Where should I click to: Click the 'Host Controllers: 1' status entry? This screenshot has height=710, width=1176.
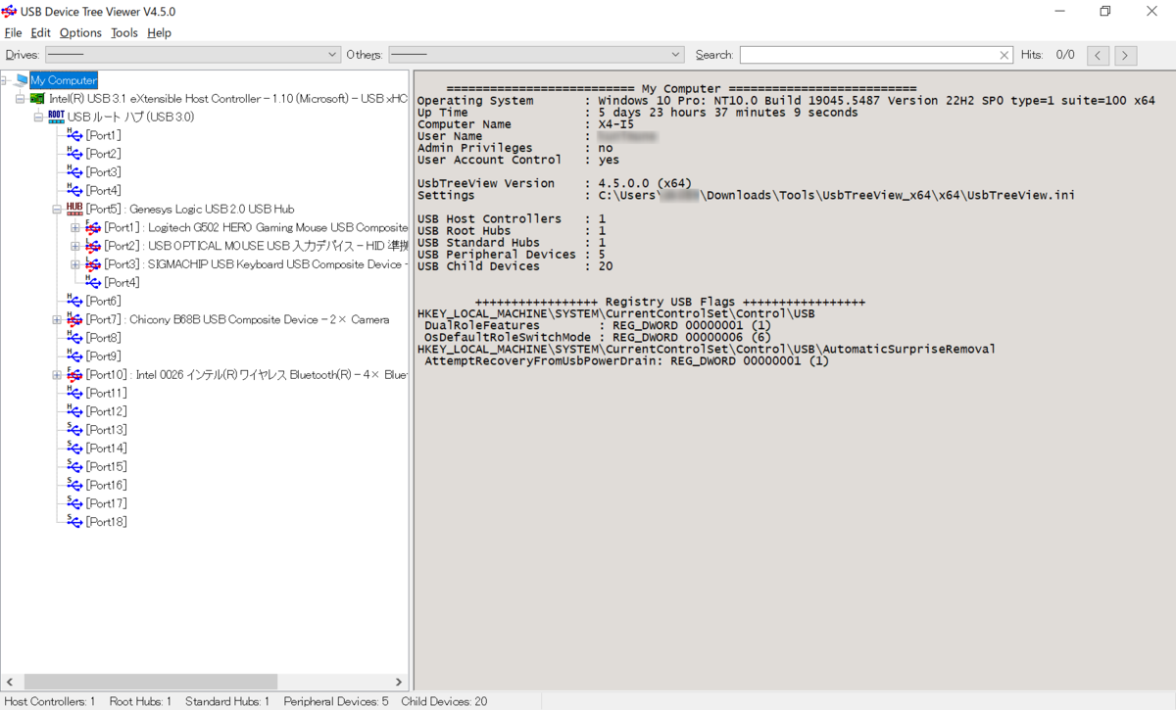click(51, 701)
